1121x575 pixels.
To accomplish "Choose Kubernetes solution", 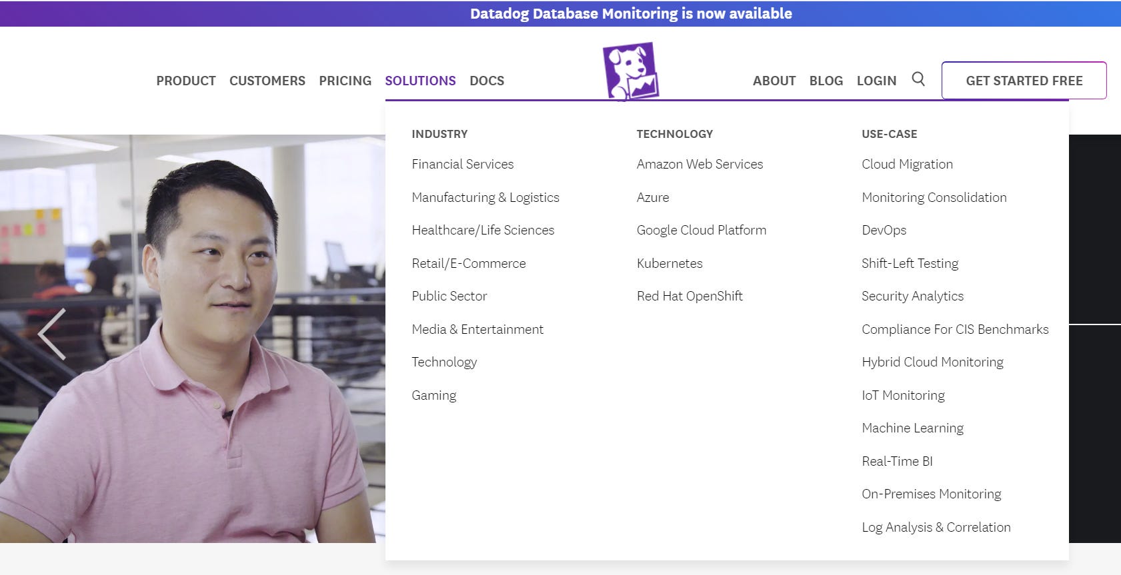I will (x=670, y=263).
